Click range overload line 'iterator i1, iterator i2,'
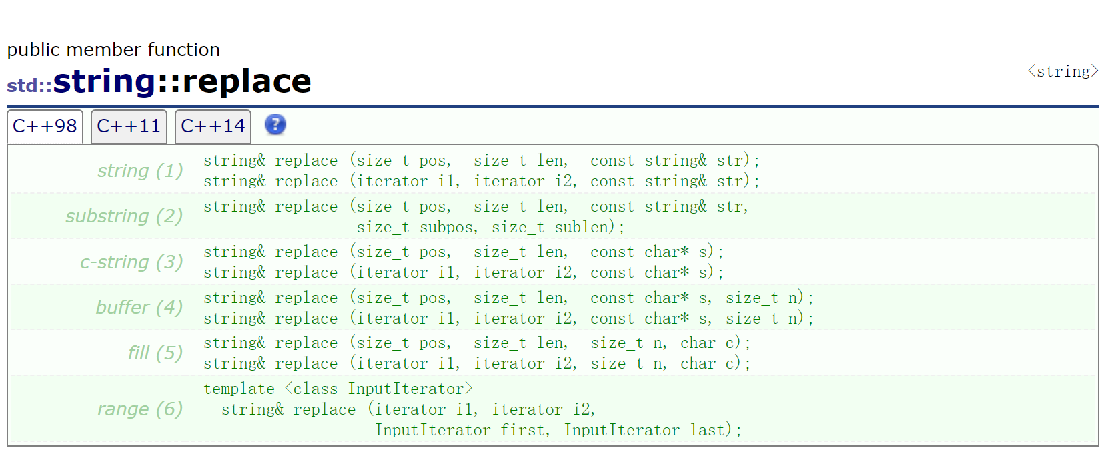 408,410
